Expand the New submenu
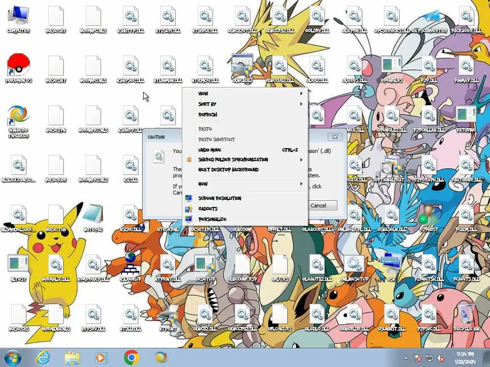The height and width of the screenshot is (367, 490). coord(245,184)
